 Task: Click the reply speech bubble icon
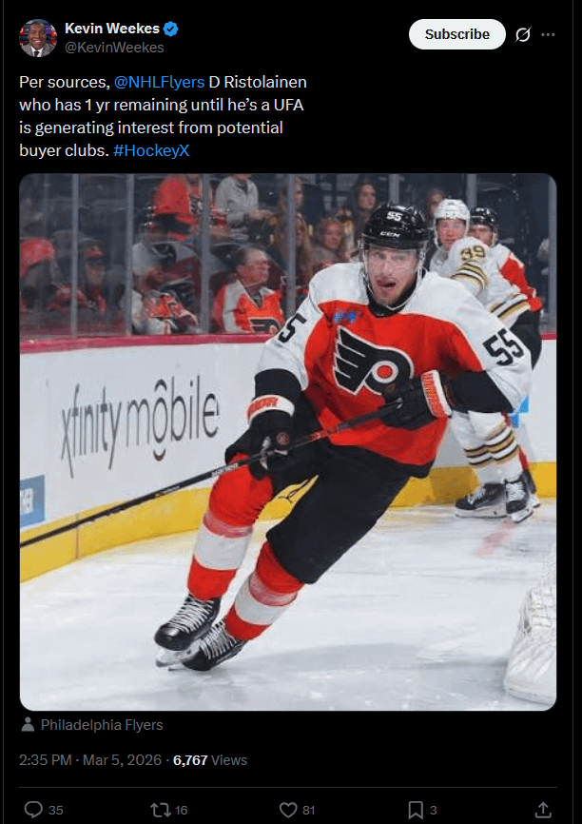33,810
